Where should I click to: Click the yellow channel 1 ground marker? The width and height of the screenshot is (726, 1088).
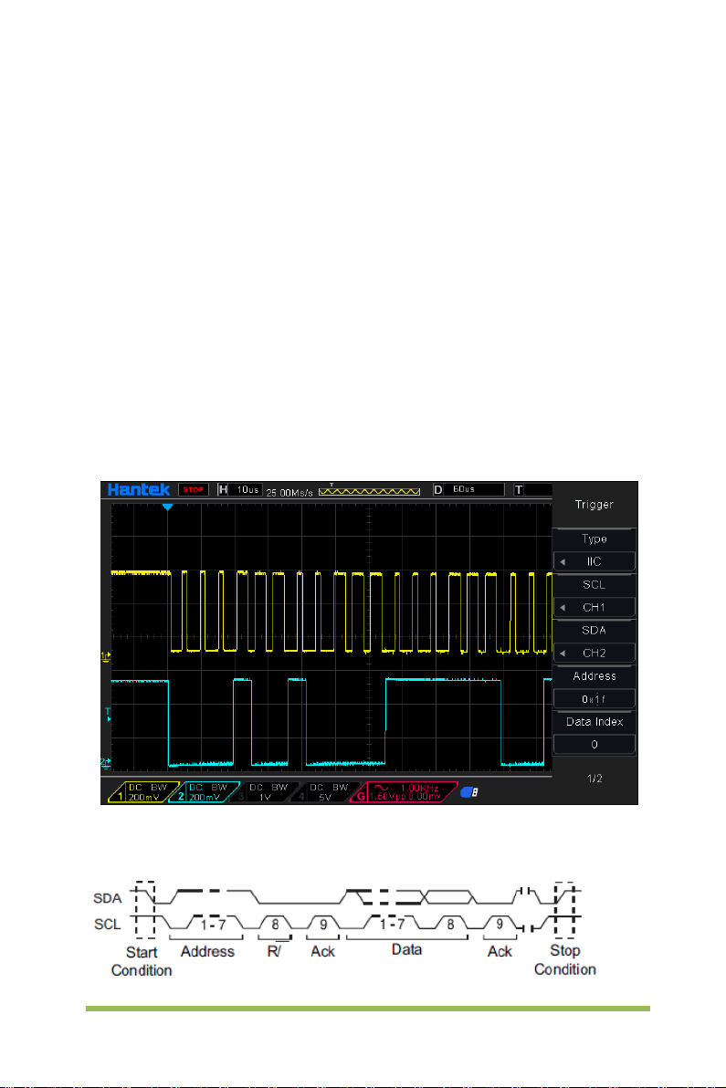[x=106, y=655]
